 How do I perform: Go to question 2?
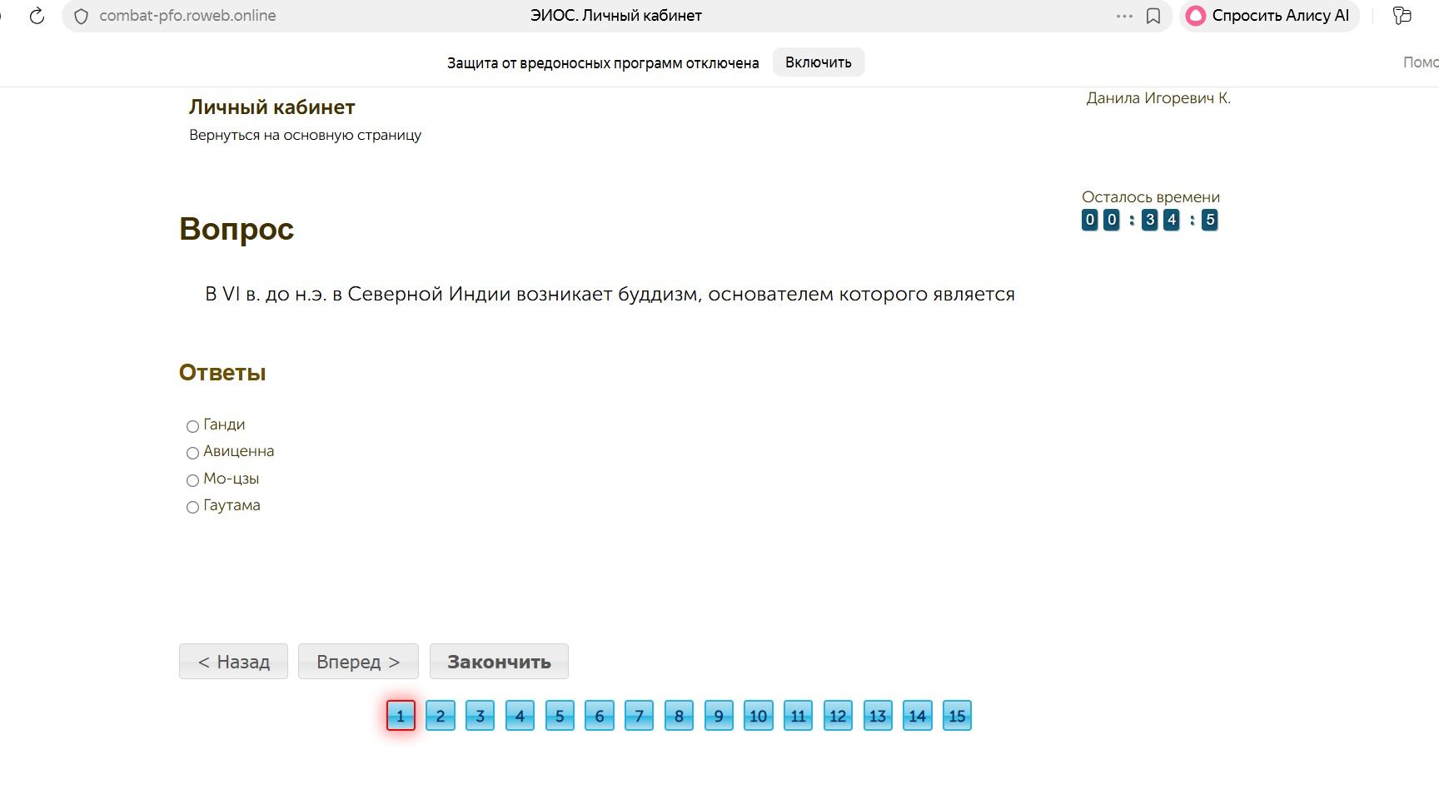click(441, 716)
